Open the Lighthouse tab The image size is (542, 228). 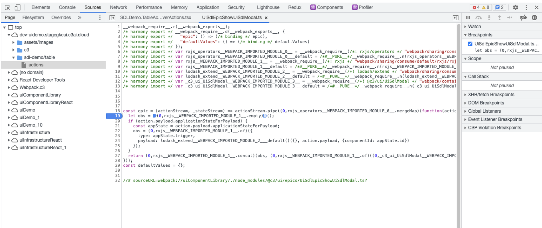coord(268,7)
